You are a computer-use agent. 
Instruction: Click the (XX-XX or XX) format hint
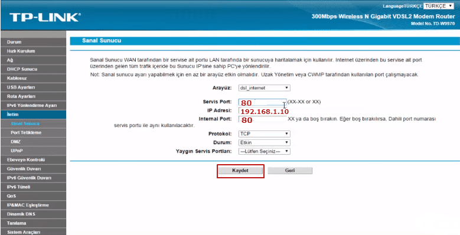[x=304, y=102]
